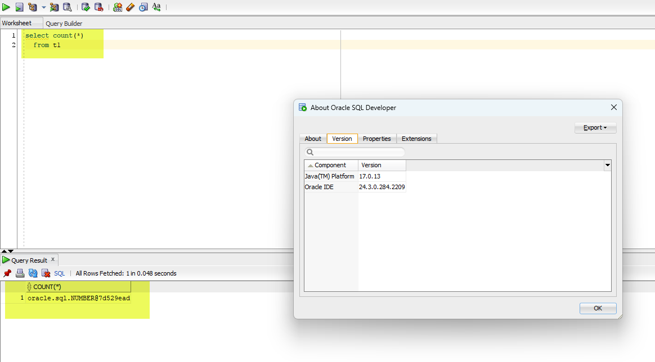Click 'from t1' on editor line 2
Screen dimensions: 655x362
[x=47, y=45]
